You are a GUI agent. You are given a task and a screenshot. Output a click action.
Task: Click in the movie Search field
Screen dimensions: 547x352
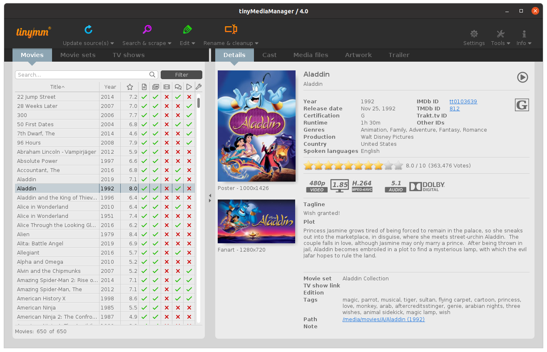(82, 75)
